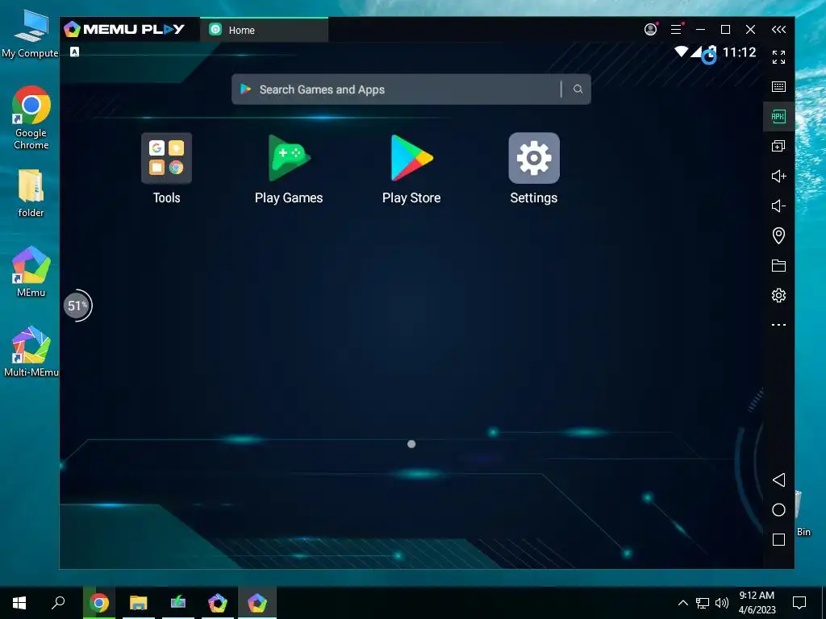The width and height of the screenshot is (826, 619).
Task: Select the MEmu desktop shortcut
Action: 31,271
